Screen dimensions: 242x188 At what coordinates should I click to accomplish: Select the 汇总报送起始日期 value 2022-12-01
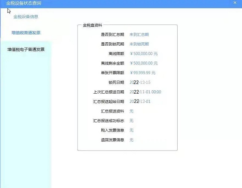(140, 101)
